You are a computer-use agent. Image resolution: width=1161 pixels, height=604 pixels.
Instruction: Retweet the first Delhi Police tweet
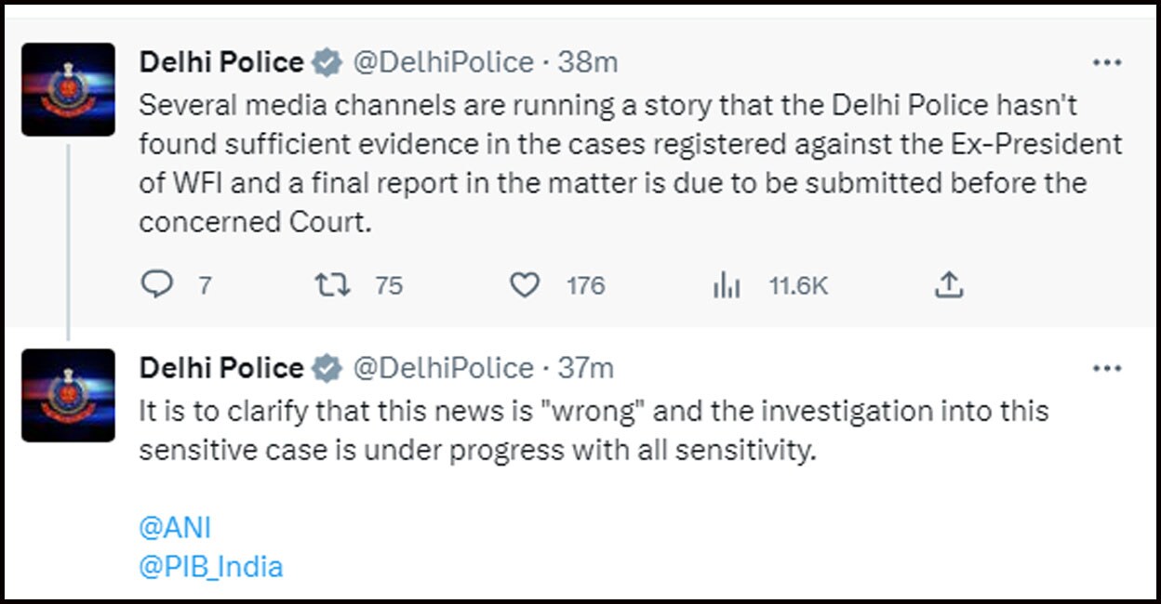tap(332, 285)
